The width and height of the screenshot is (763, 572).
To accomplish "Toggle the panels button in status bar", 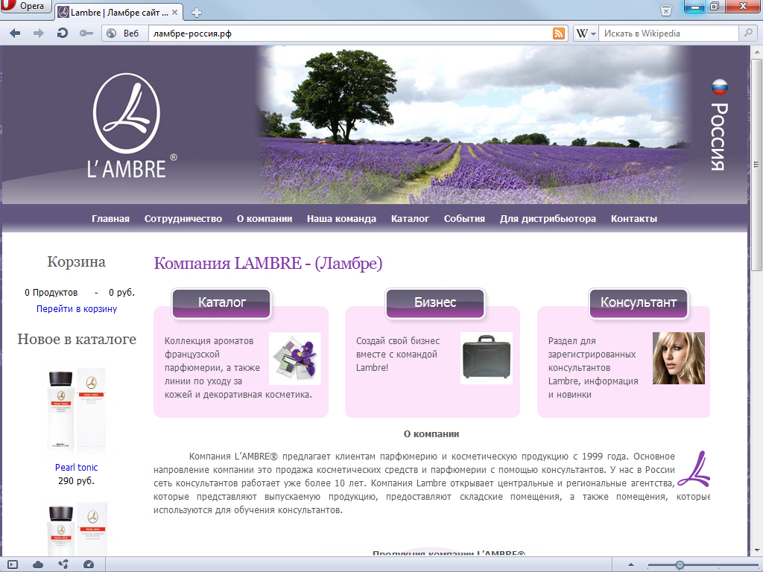I will click(12, 565).
